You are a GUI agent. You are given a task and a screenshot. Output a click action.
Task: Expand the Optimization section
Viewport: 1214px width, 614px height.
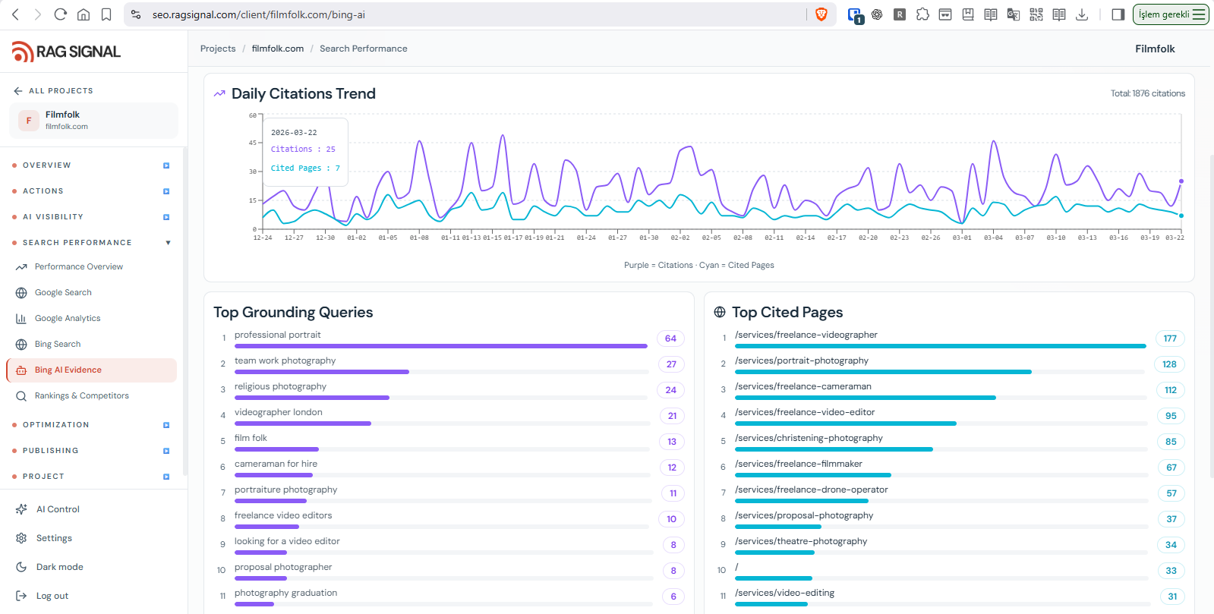click(x=91, y=424)
